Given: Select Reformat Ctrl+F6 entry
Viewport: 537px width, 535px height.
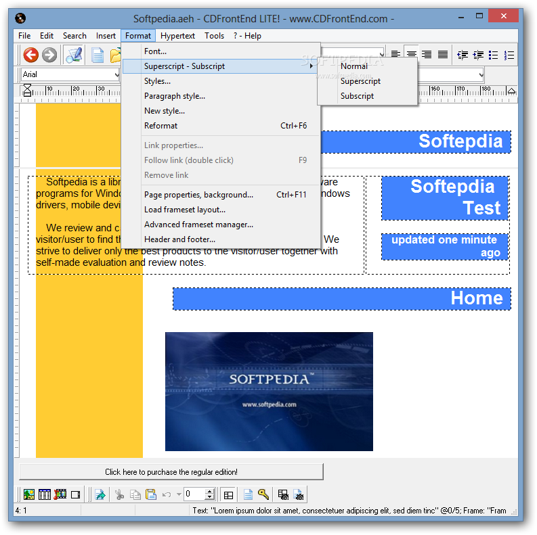Looking at the screenshot, I should pyautogui.click(x=221, y=126).
